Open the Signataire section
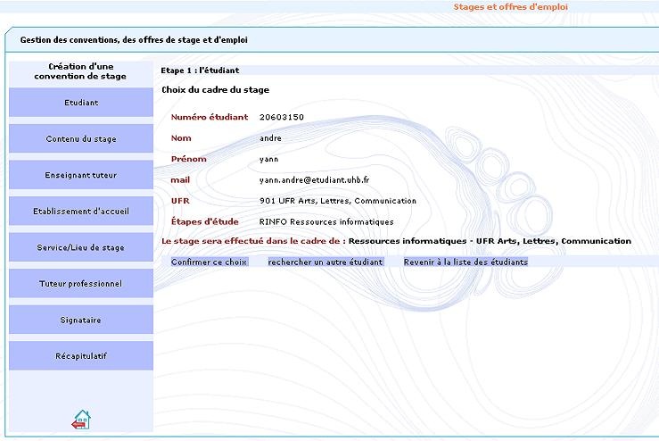The width and height of the screenshot is (659, 441). (x=81, y=320)
